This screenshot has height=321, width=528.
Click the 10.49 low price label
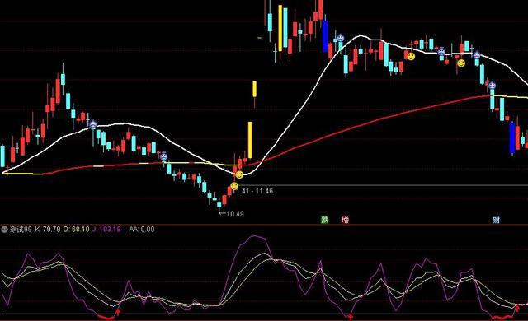pyautogui.click(x=235, y=214)
